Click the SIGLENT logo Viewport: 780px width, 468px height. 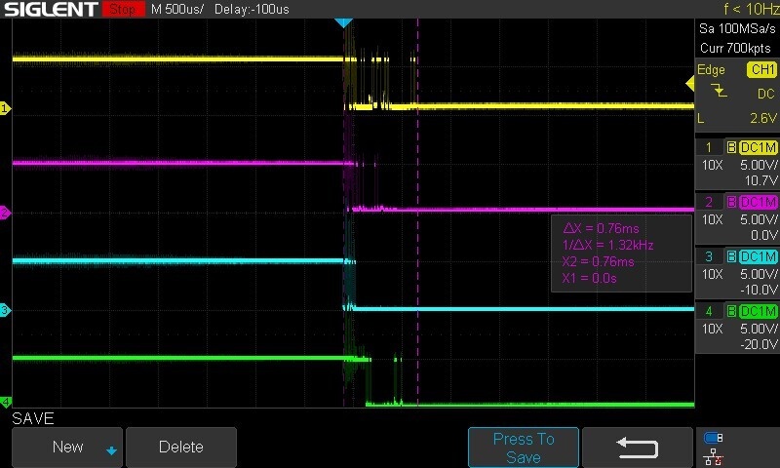(51, 9)
